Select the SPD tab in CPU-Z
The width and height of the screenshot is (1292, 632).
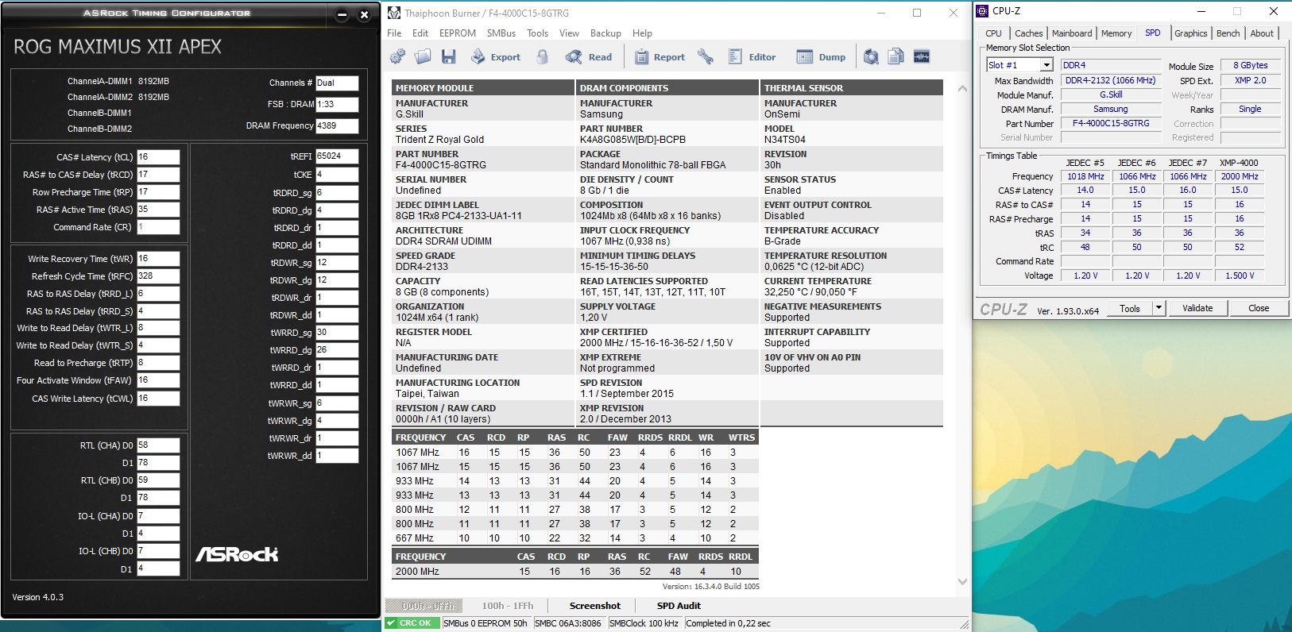[x=1153, y=33]
